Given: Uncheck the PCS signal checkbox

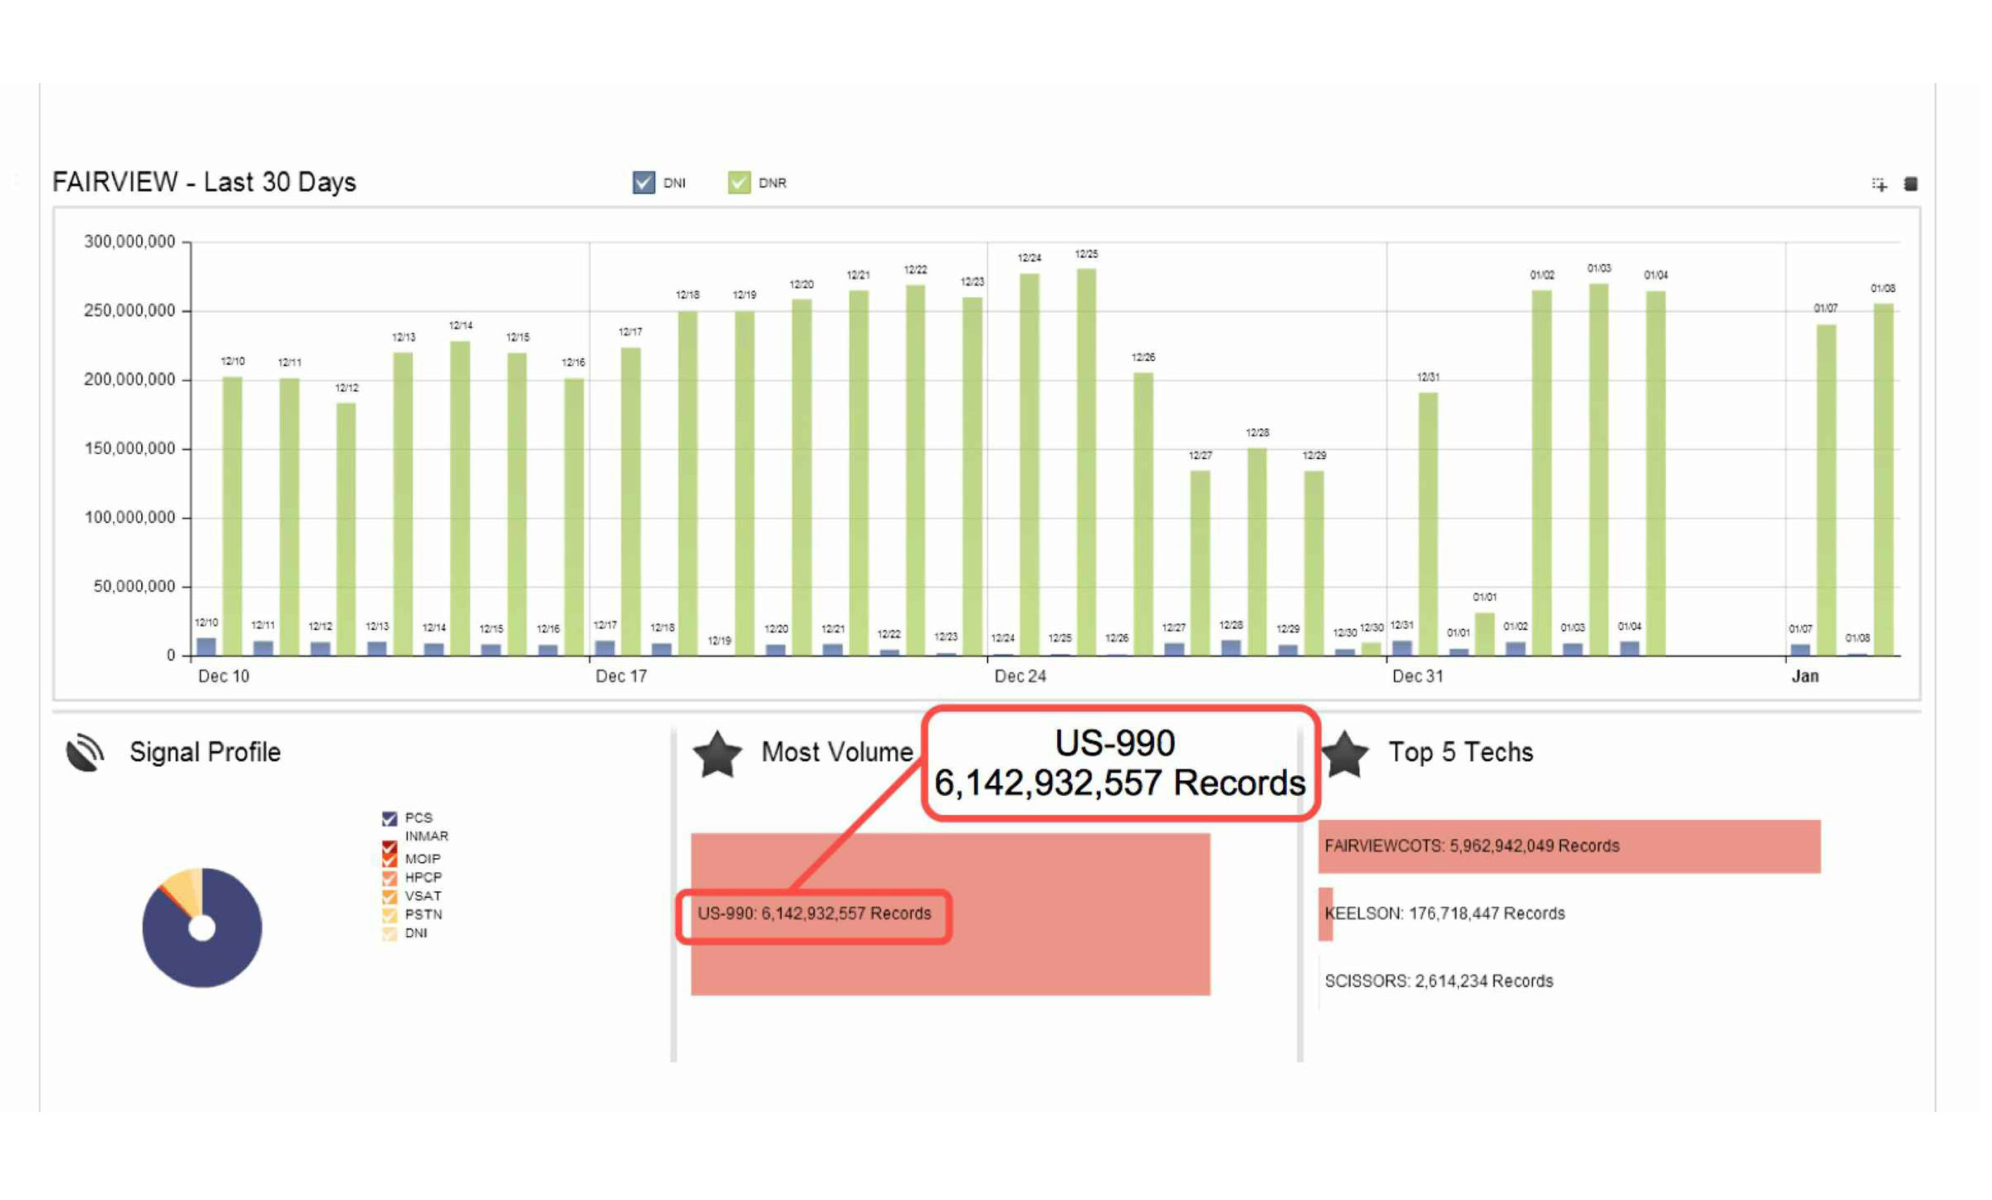Looking at the screenshot, I should pyautogui.click(x=389, y=818).
